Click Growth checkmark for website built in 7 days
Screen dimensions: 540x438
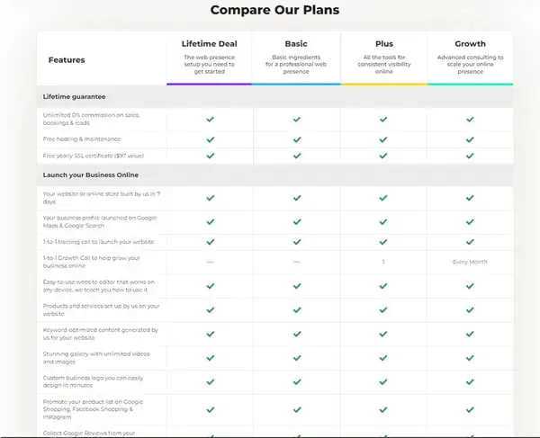pos(470,198)
